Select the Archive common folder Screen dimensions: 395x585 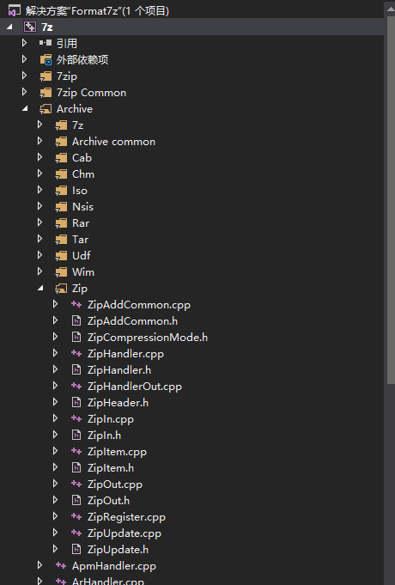point(113,142)
